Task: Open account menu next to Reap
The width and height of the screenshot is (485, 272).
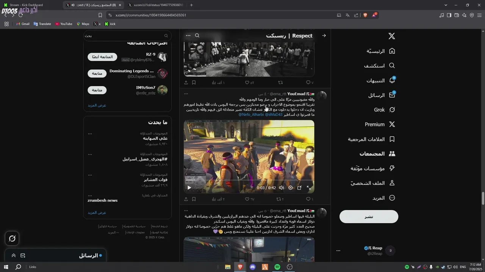Action: (338, 250)
